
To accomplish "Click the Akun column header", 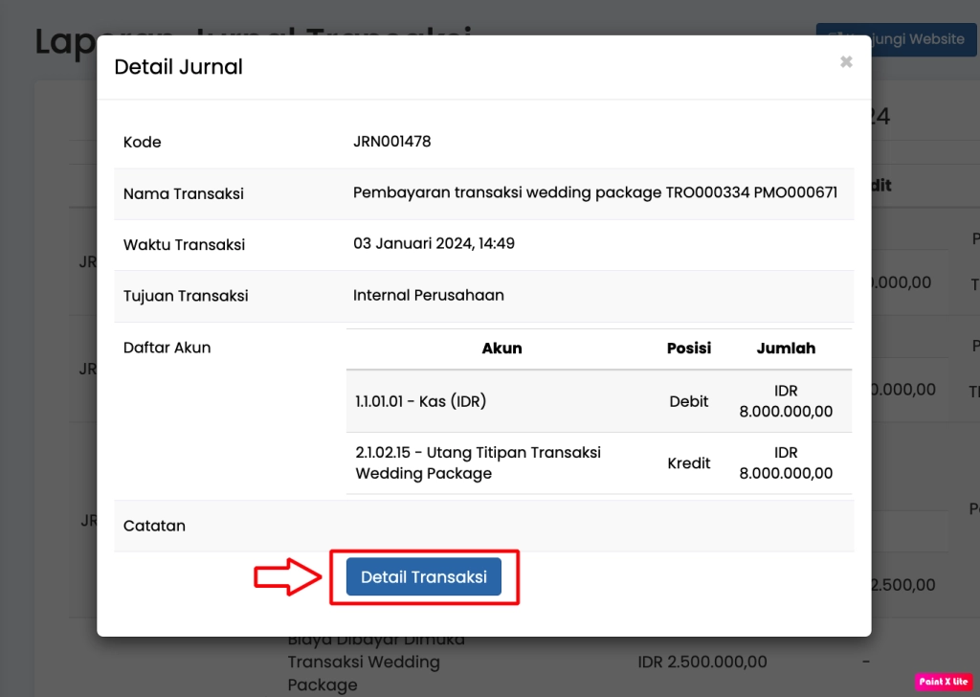I will point(501,348).
